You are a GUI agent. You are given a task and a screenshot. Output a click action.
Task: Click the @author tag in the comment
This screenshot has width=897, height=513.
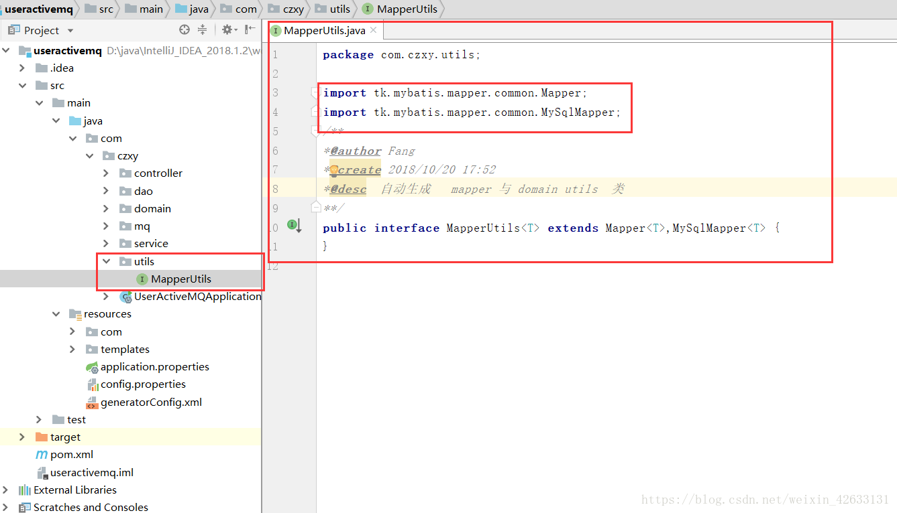356,151
